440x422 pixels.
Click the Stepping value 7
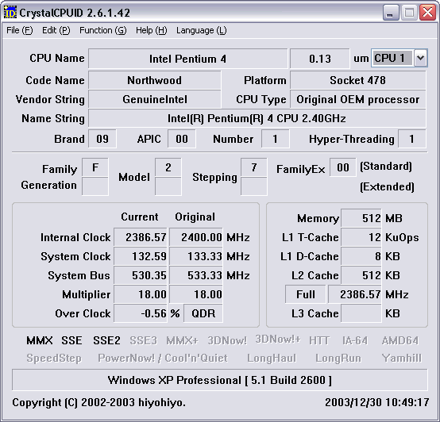point(254,167)
